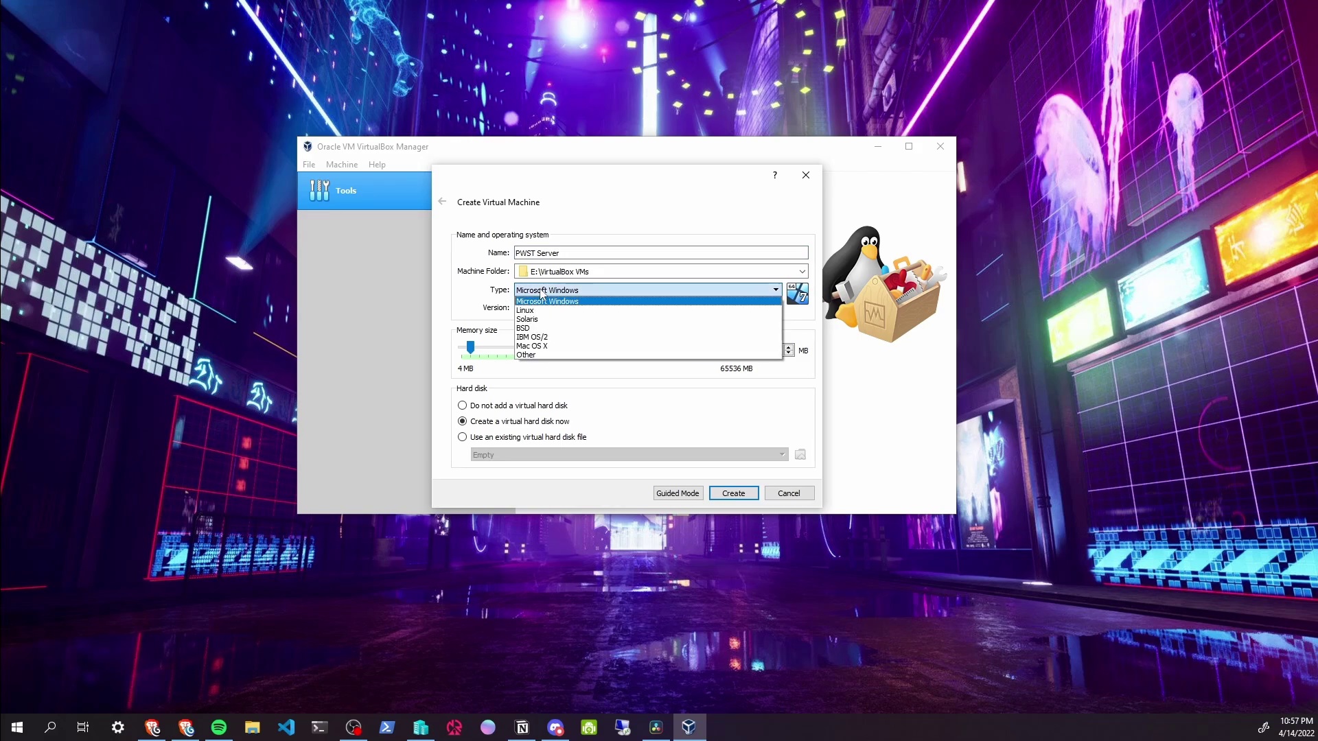
Task: Open PowerShell from the taskbar
Action: pos(387,727)
